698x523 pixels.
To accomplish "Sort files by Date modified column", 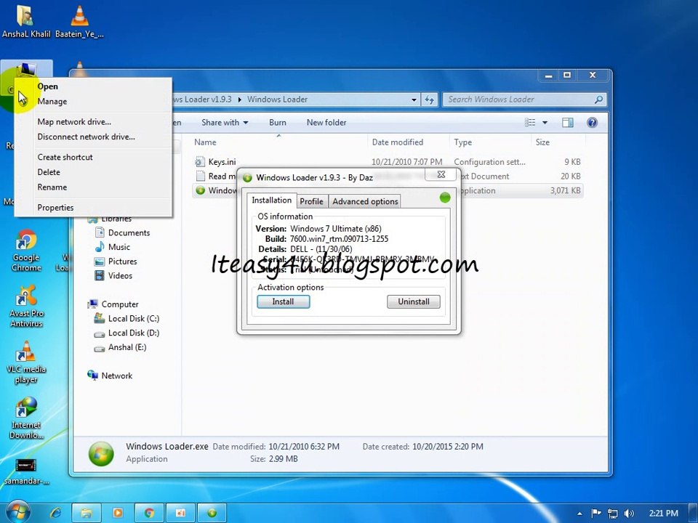I will pyautogui.click(x=398, y=142).
